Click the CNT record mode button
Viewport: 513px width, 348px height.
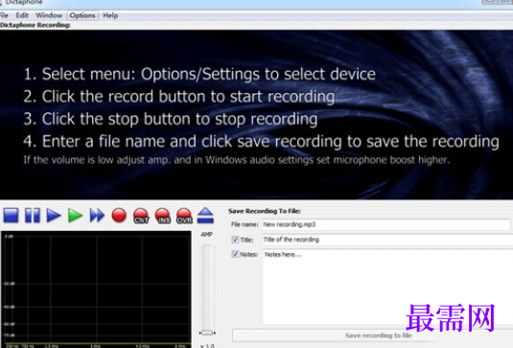(x=141, y=217)
